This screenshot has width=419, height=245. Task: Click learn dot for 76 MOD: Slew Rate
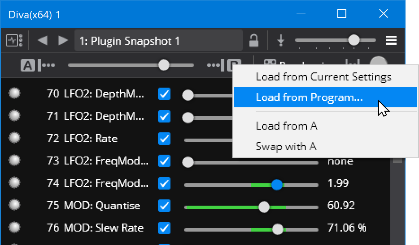tap(14, 228)
